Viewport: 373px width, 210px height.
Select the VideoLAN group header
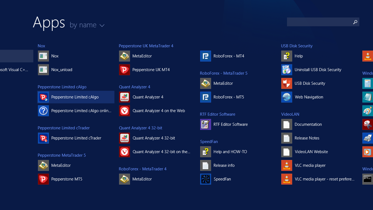point(290,114)
